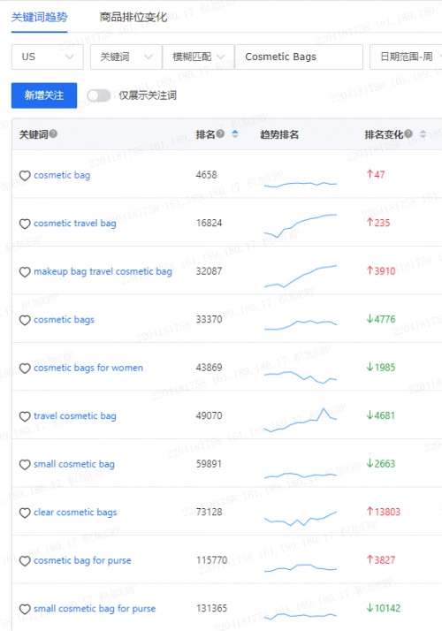Toggle heart for 'travel cosmetic bag'
This screenshot has height=631, width=442.
25,416
